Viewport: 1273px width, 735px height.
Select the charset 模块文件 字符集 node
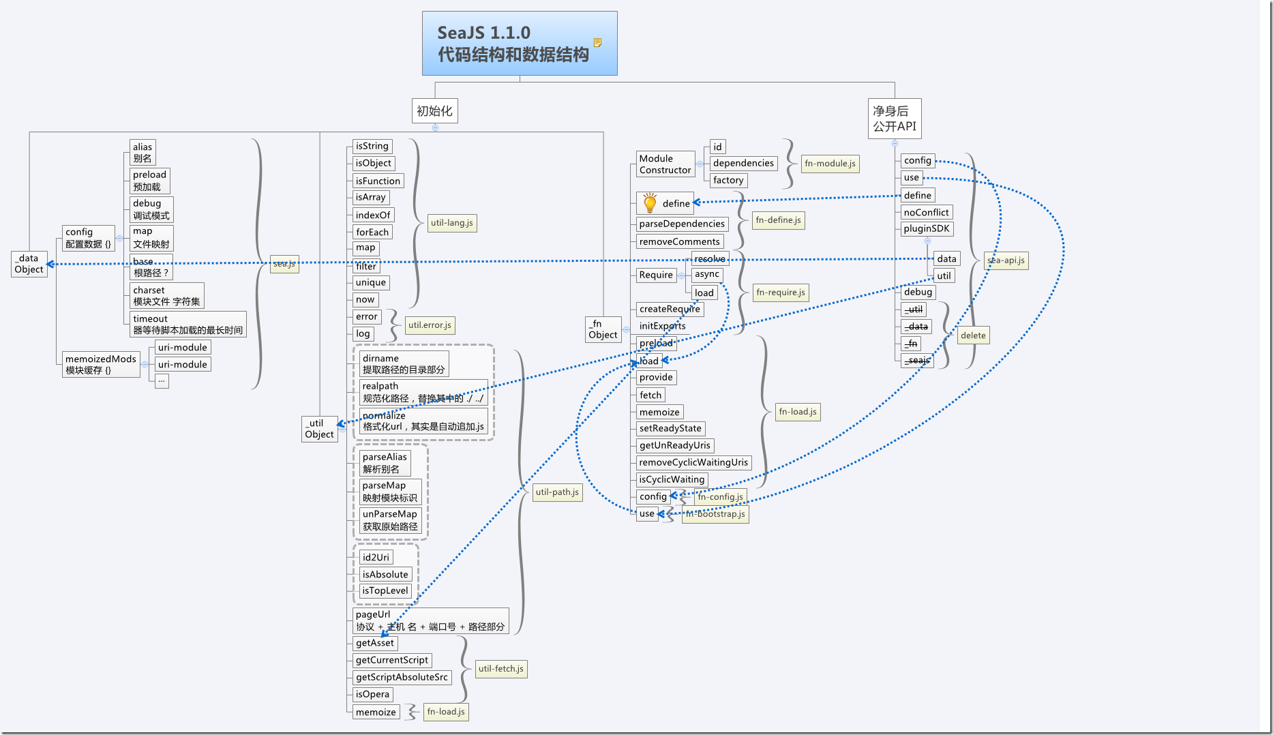click(166, 296)
